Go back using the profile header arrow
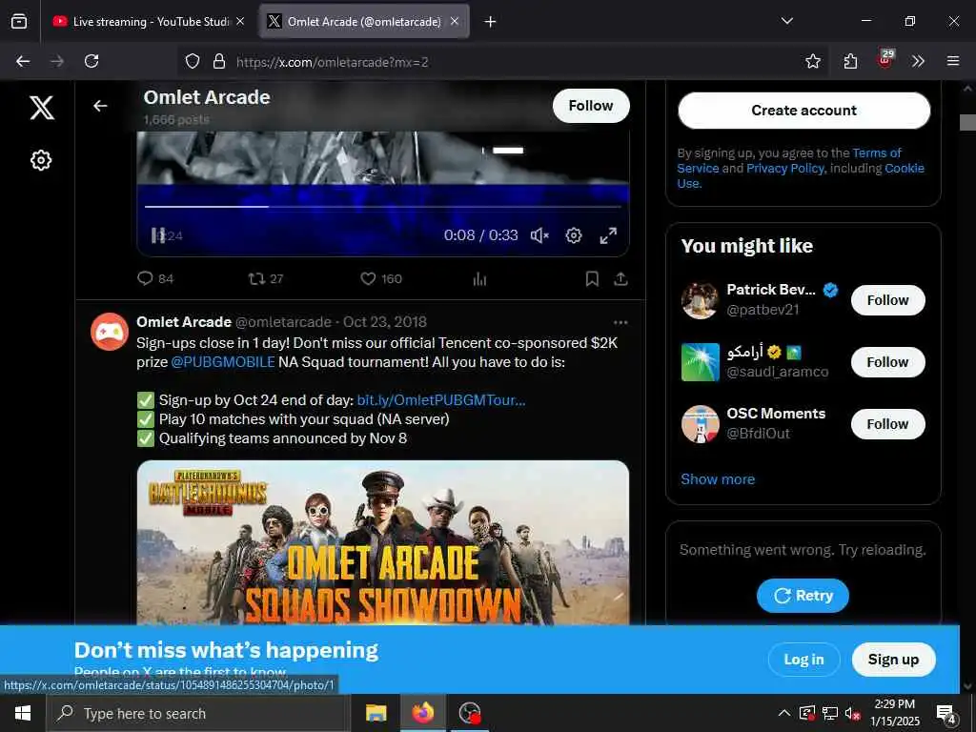The width and height of the screenshot is (976, 732). click(100, 106)
